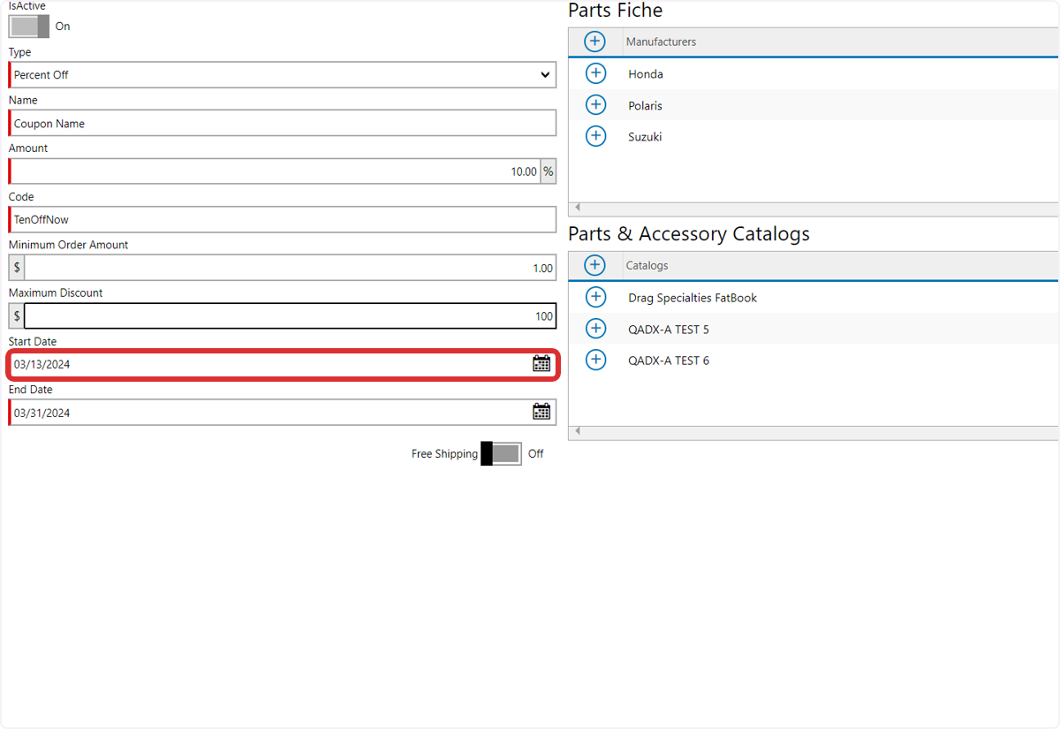Select the Drag Specialties FatBook row
Image resolution: width=1060 pixels, height=729 pixels.
point(814,297)
